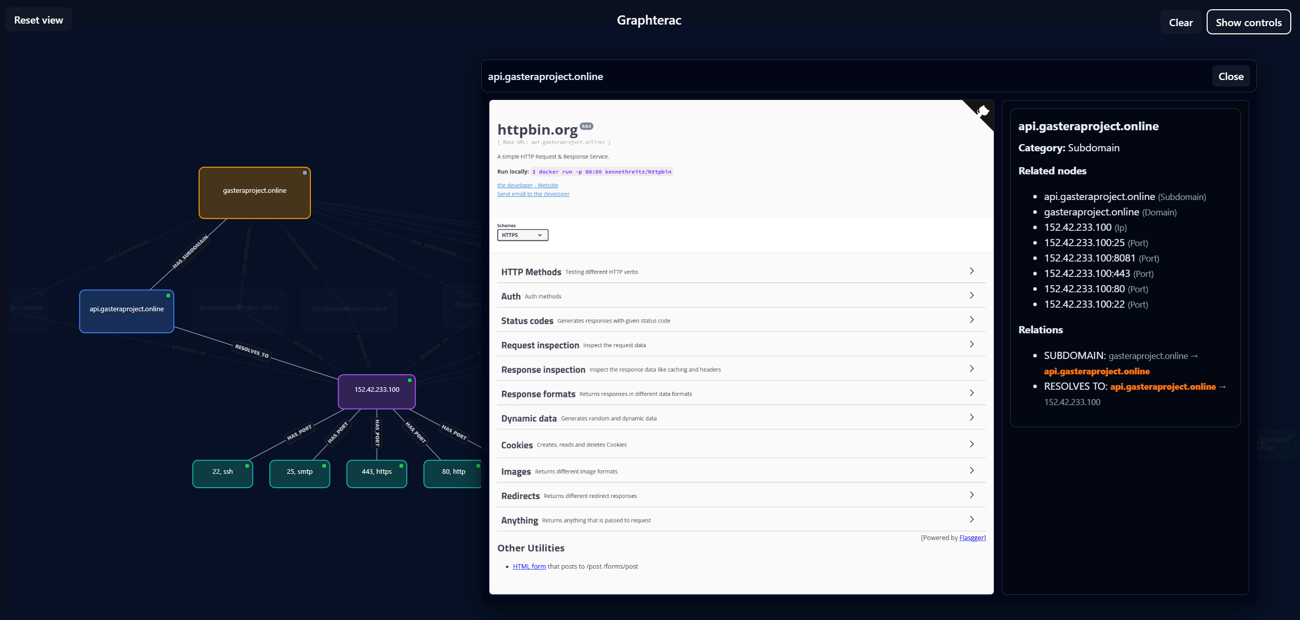Click the status indicator on the gasteraproject.online node

pyautogui.click(x=305, y=173)
